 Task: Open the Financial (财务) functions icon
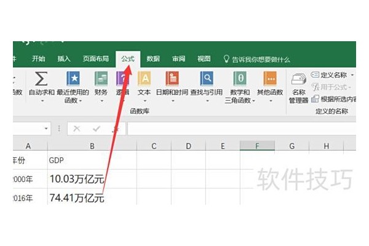coord(101,79)
